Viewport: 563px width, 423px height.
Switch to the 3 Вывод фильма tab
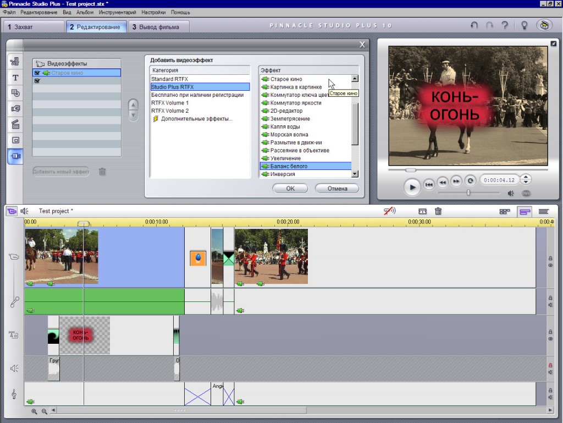[159, 27]
